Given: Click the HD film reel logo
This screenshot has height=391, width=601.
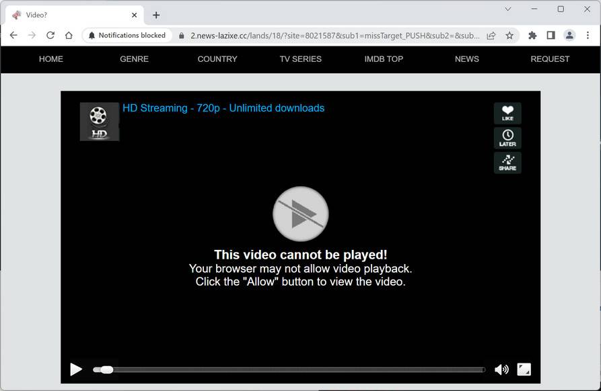Looking at the screenshot, I should (100, 122).
